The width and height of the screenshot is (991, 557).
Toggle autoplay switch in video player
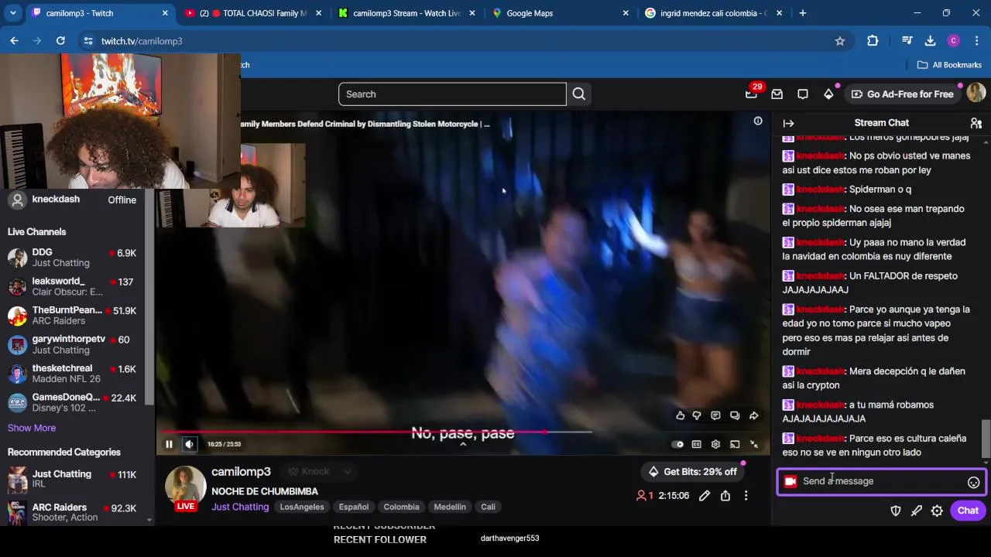coord(677,444)
